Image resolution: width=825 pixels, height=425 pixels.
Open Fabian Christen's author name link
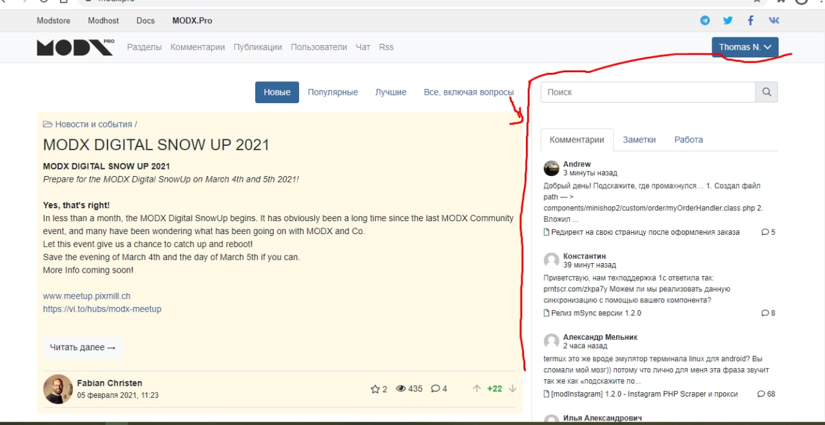[x=110, y=383]
